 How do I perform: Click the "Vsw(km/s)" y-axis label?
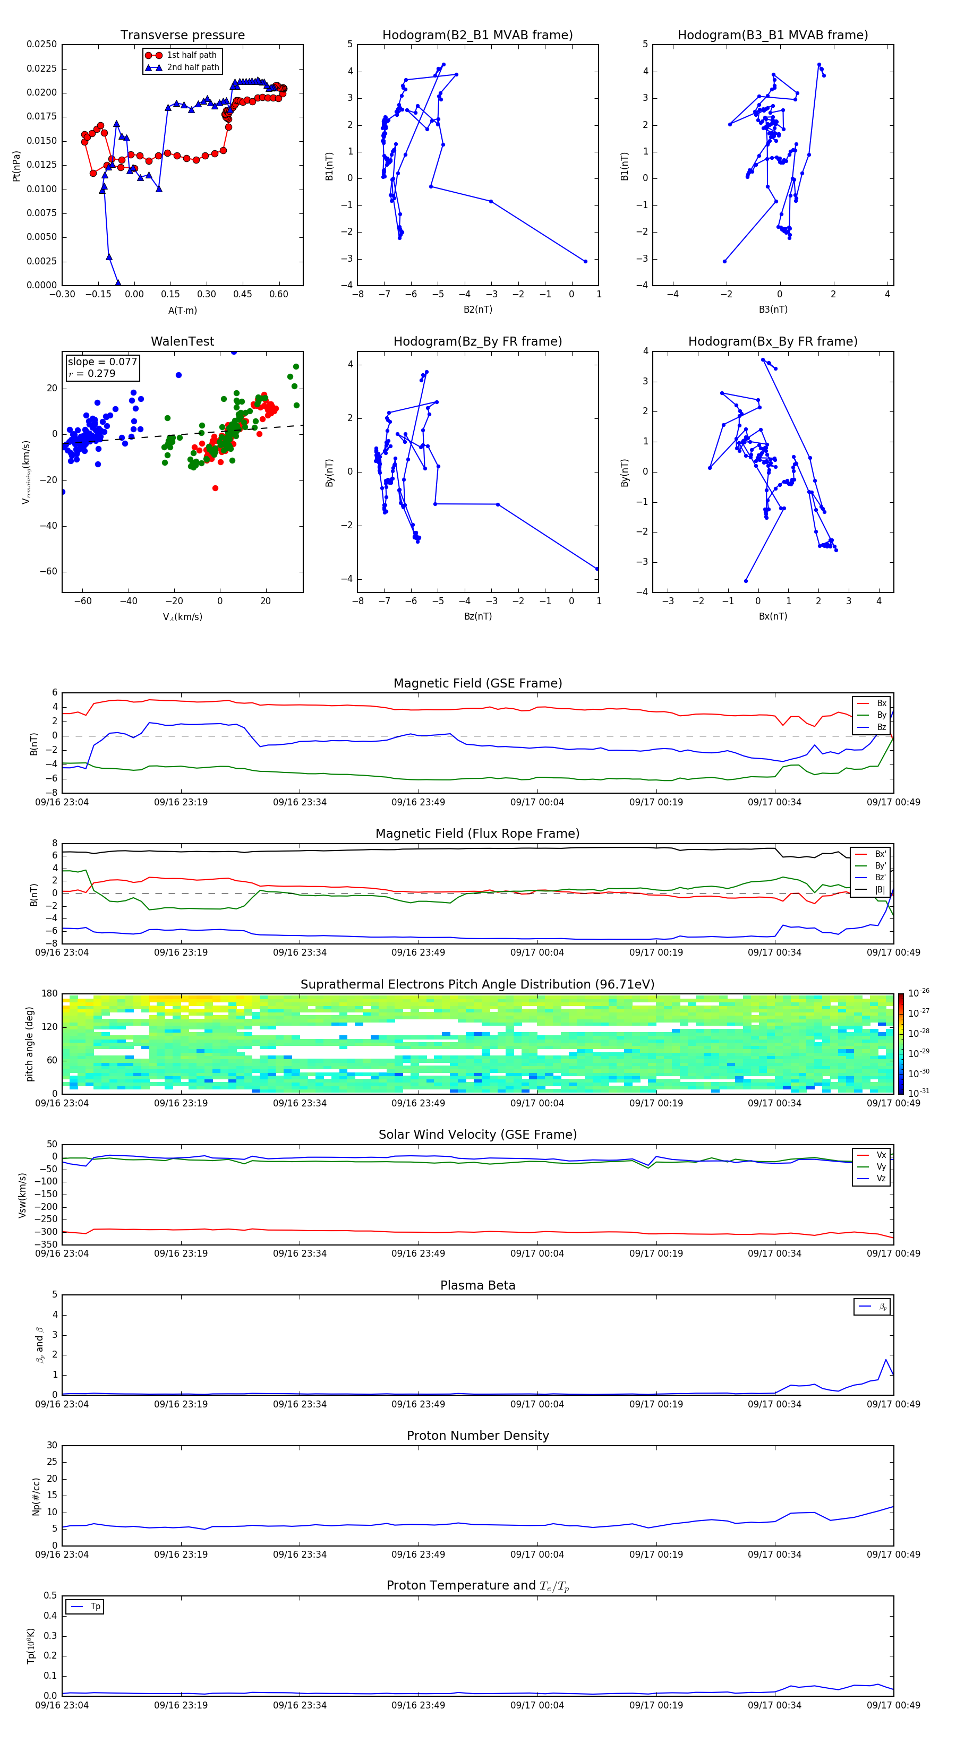[22, 1195]
